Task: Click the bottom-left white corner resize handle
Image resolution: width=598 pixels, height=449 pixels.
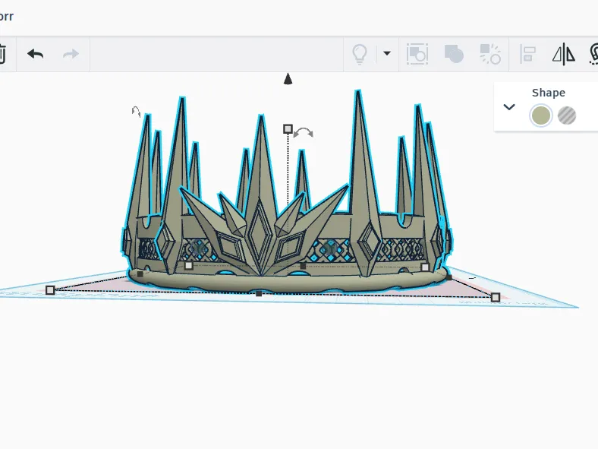Action: point(50,290)
